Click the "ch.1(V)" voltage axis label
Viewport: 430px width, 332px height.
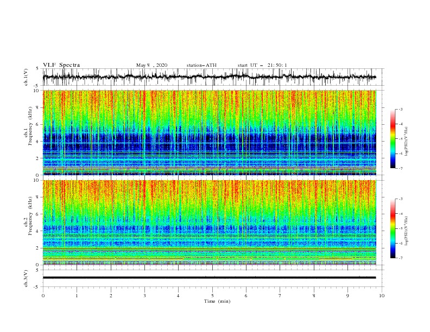coord(26,77)
